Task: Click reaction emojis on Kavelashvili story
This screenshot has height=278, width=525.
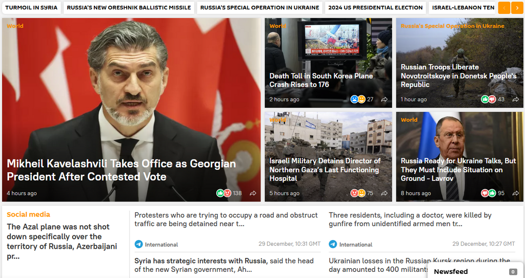Action: tap(224, 193)
